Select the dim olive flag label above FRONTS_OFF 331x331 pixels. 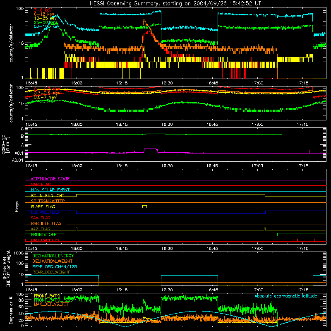coord(41,229)
